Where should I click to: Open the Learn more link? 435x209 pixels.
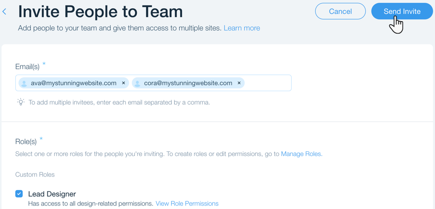(x=242, y=28)
